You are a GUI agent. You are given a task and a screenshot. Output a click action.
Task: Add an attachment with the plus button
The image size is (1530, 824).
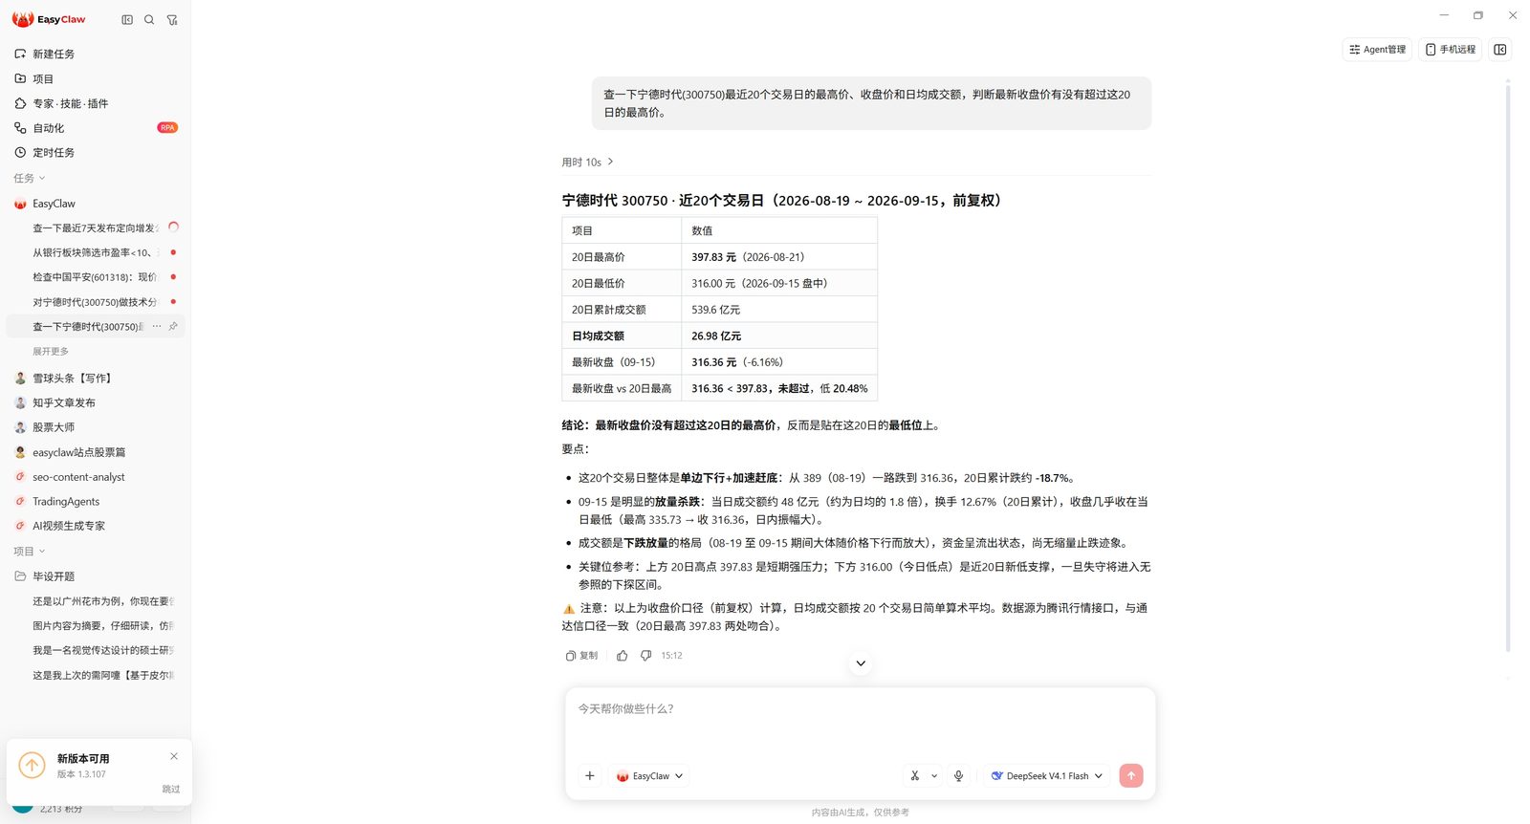click(x=590, y=776)
